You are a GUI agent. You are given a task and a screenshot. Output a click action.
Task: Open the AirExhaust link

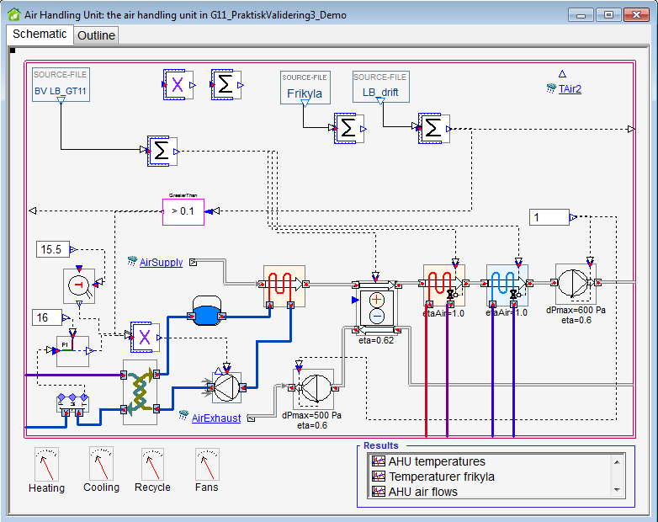tap(216, 418)
